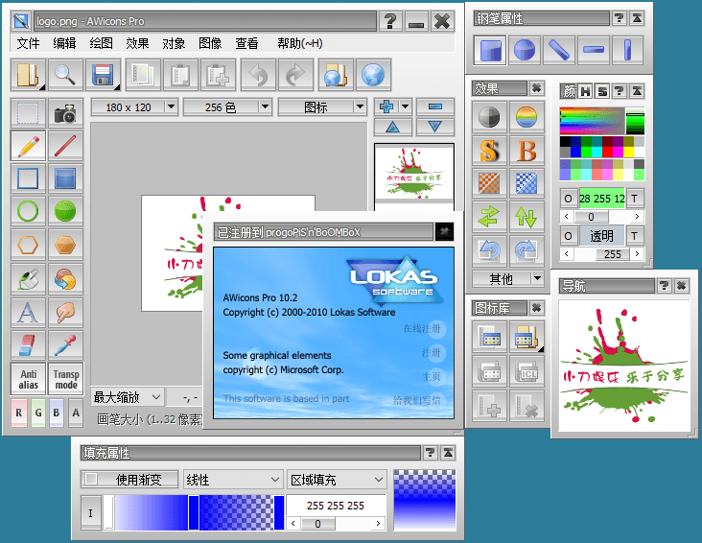
Task: Open the 文件 menu
Action: [29, 43]
